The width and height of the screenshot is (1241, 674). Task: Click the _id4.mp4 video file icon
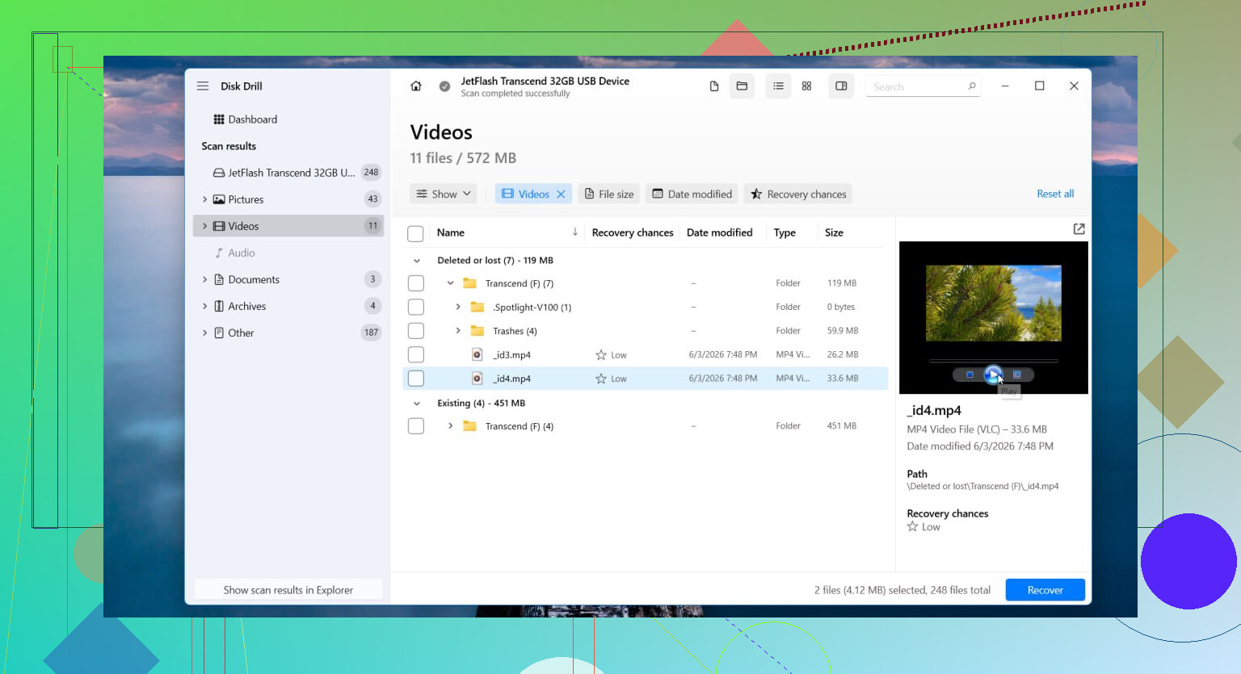477,379
